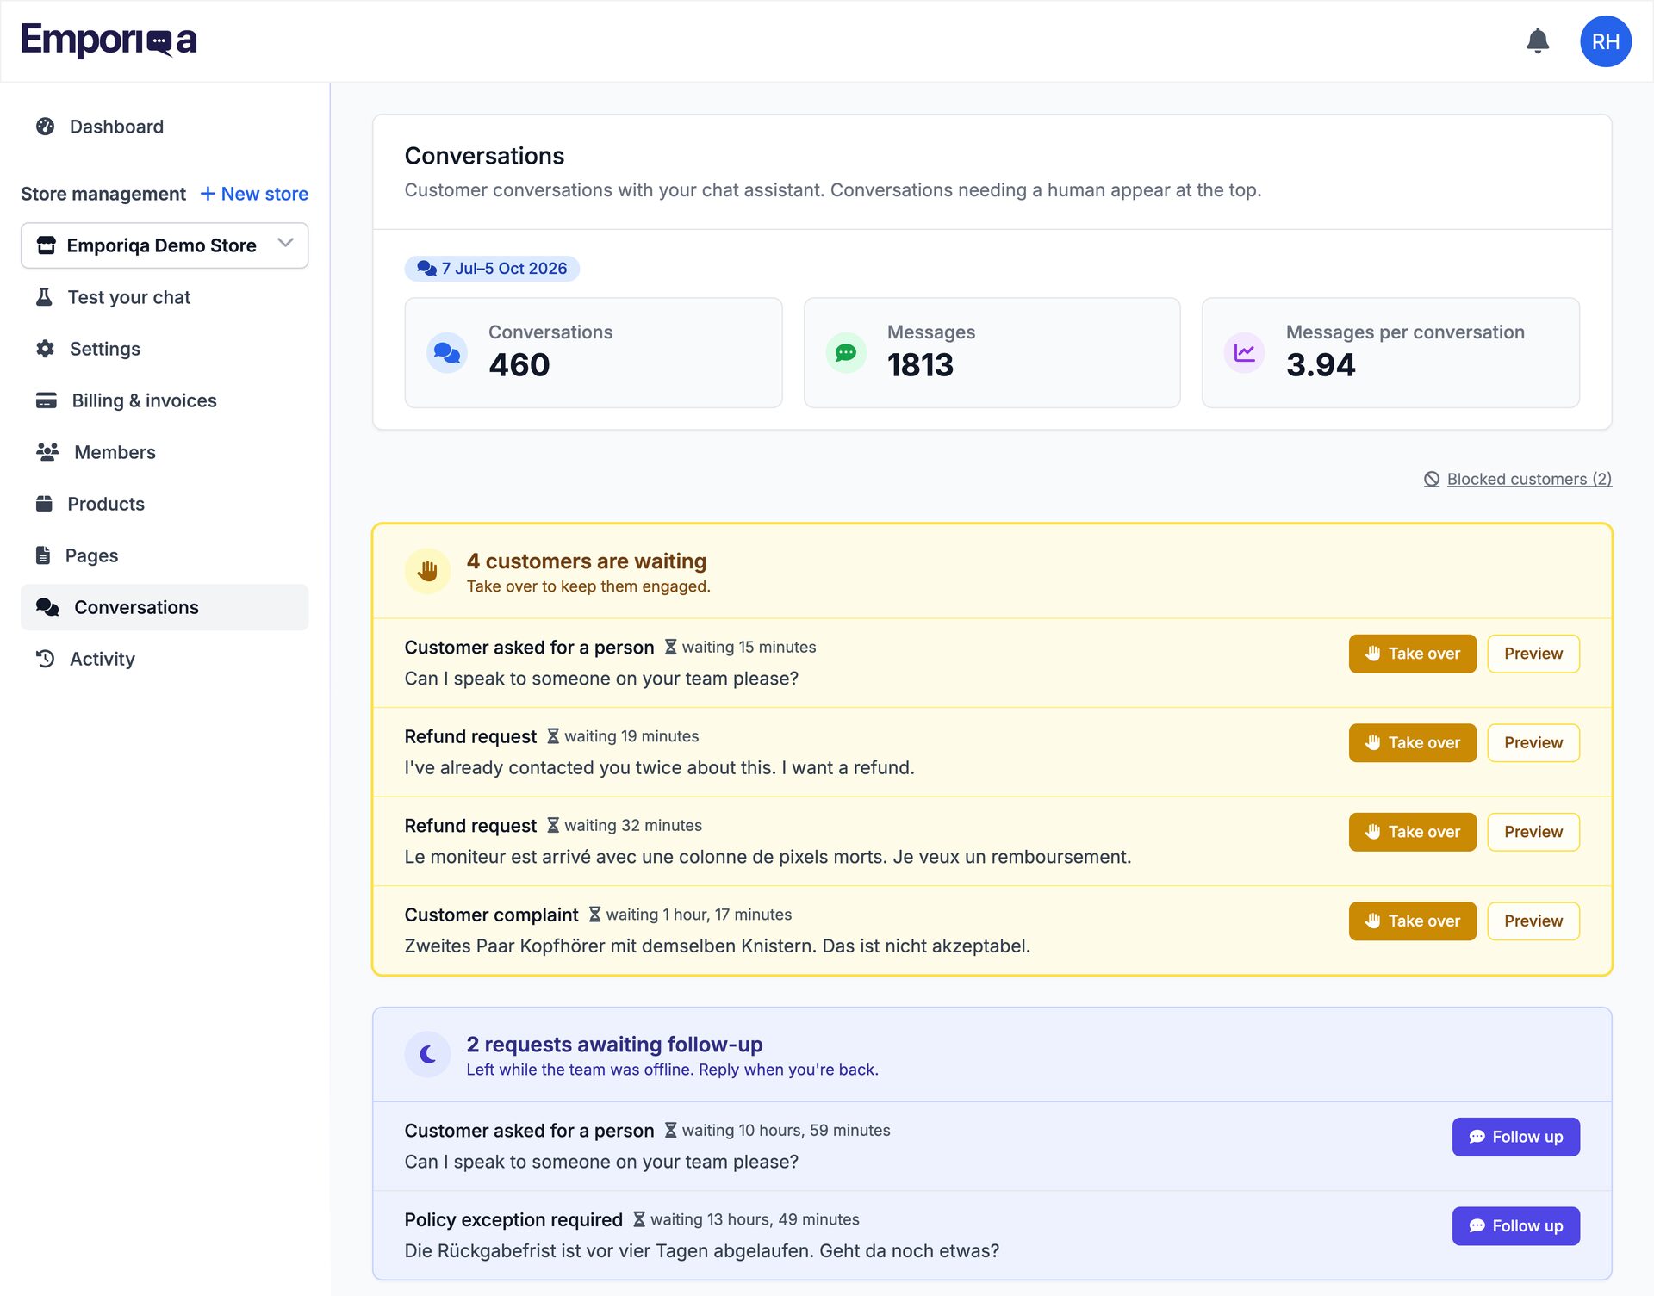The image size is (1654, 1296).
Task: Click '2 requests awaiting follow-up' heading
Action: click(x=615, y=1045)
